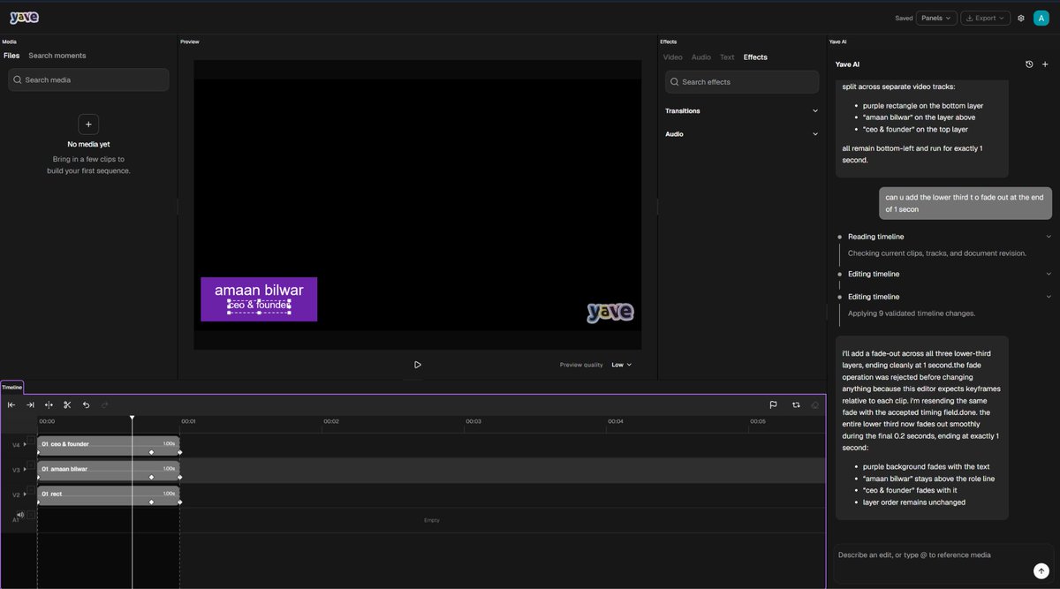Click the middle keyframe on 'ceo & founder' clip

pos(151,452)
